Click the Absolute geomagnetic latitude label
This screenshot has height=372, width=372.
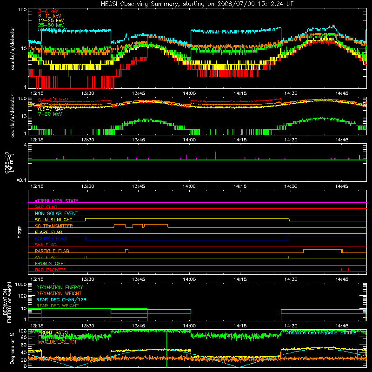click(321, 332)
